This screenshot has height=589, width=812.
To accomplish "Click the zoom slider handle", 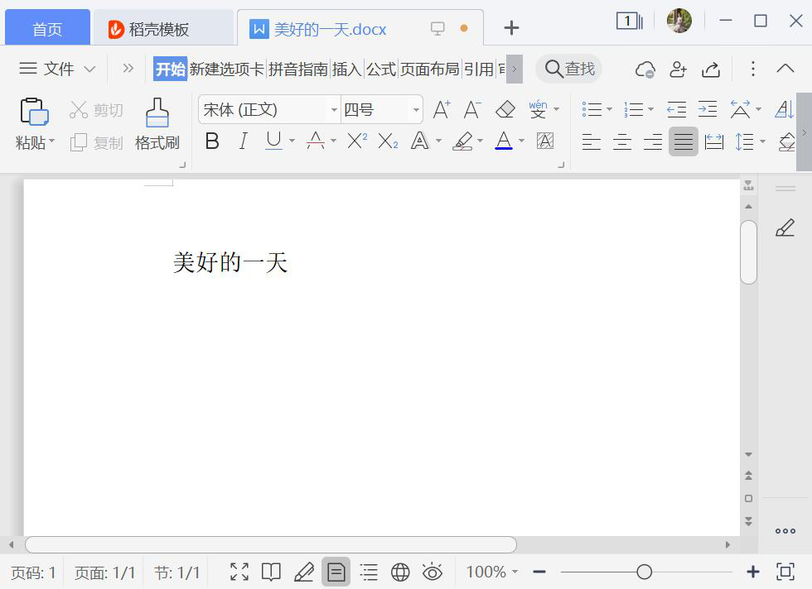I will tap(645, 572).
